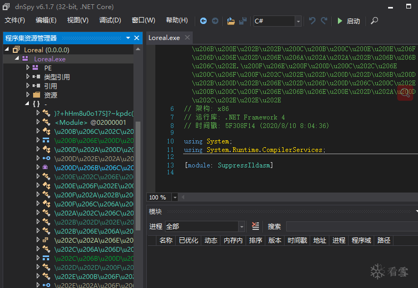Screen dimensions: 418x288
Task: Click the 引用 node icon
Action: tap(36, 86)
